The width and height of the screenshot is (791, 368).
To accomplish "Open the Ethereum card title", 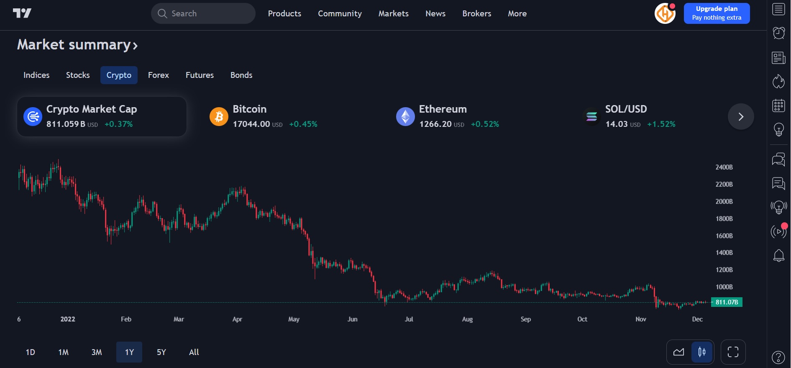I will point(443,109).
